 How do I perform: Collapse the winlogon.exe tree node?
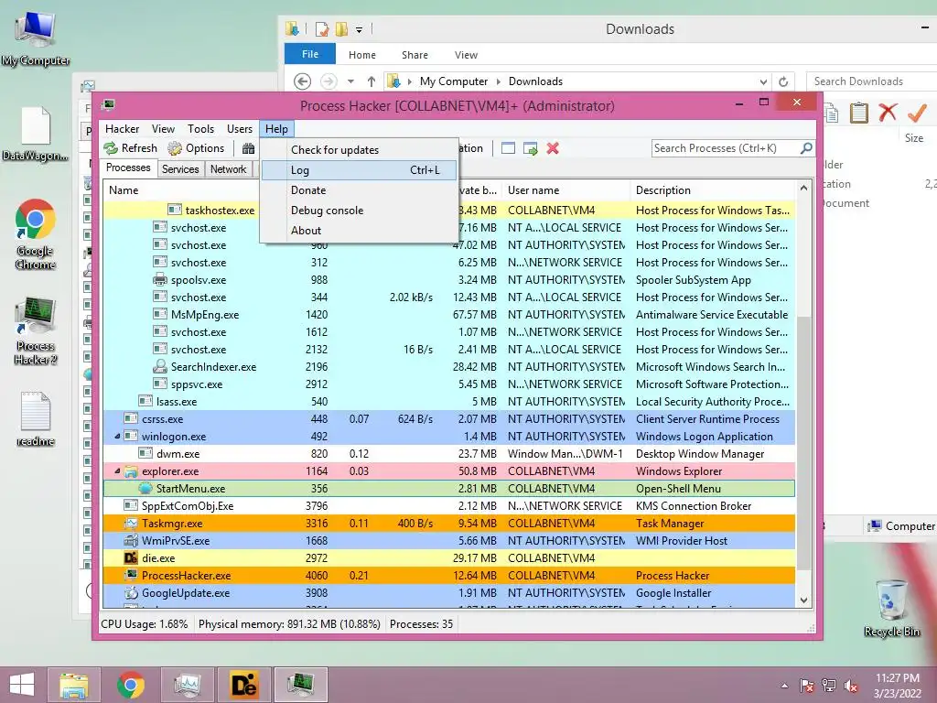tap(117, 437)
